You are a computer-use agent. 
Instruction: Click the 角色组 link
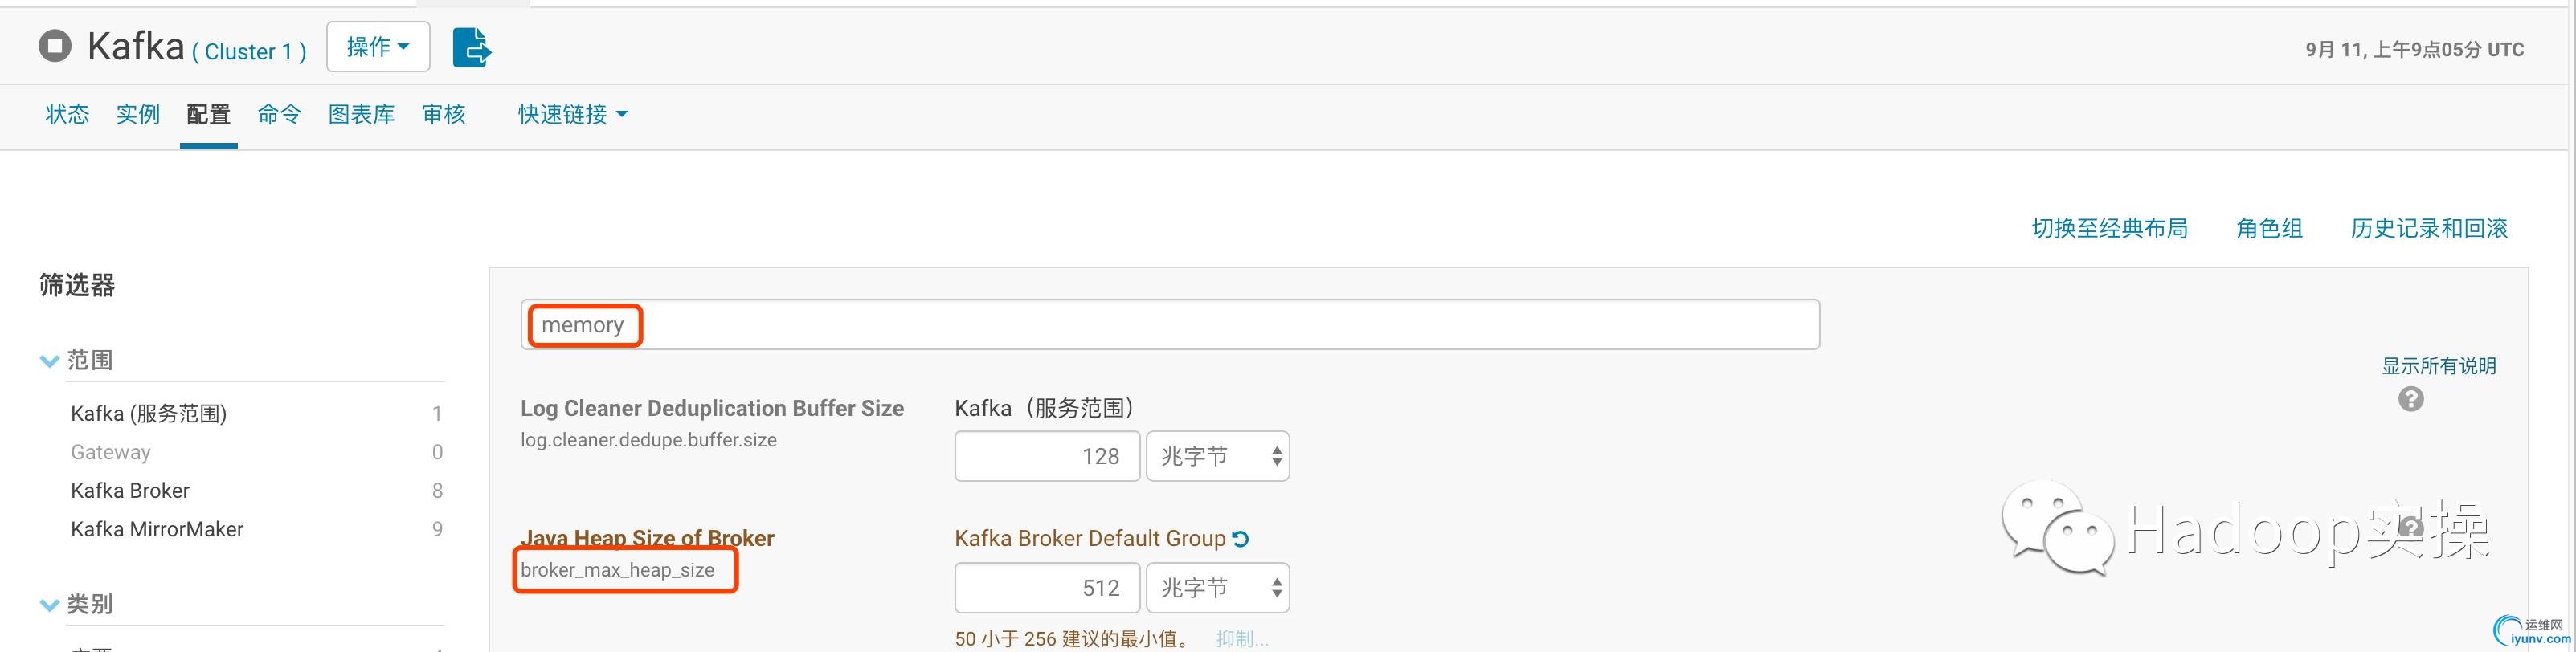click(x=2270, y=229)
